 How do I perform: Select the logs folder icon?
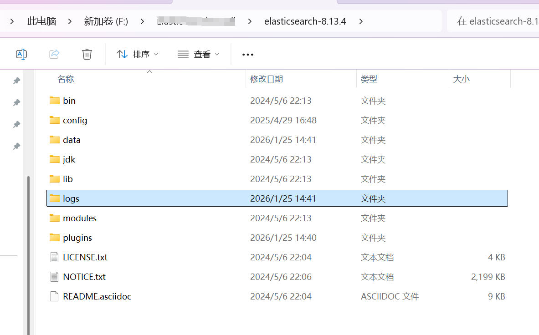click(x=54, y=198)
